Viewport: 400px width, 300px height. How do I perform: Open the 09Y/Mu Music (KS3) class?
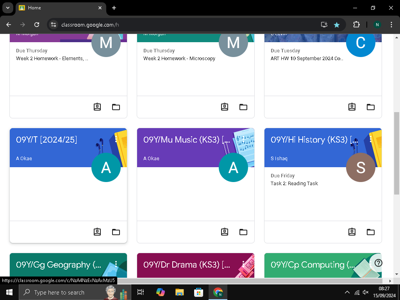187,139
